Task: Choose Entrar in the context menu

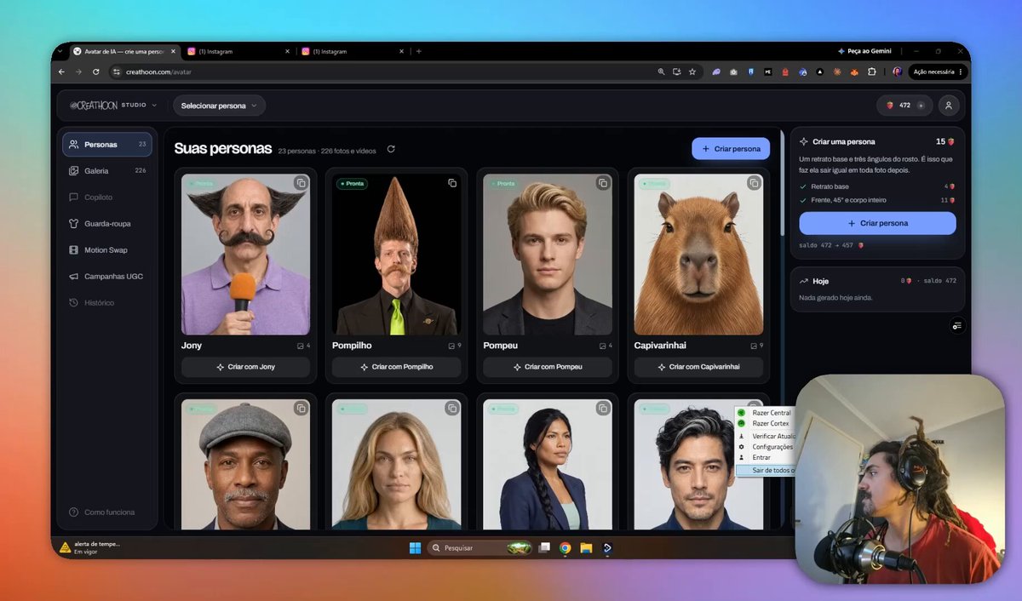Action: (766, 458)
